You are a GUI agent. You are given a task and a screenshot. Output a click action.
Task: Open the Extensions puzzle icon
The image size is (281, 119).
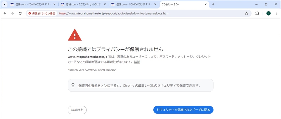tap(257, 13)
